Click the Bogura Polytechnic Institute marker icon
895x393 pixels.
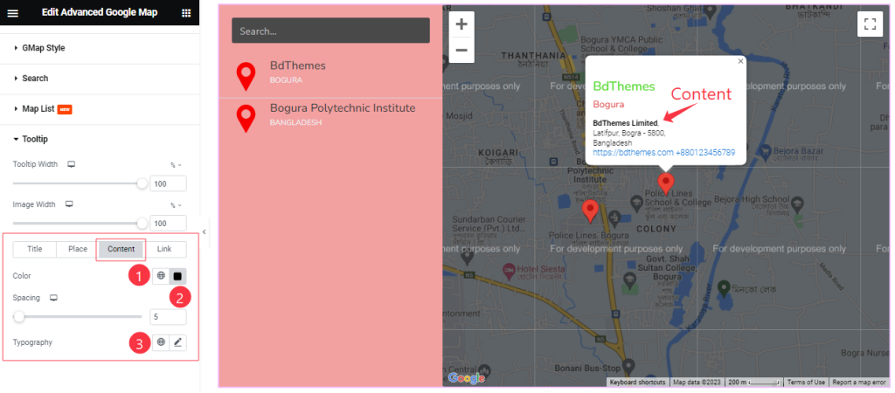[246, 119]
